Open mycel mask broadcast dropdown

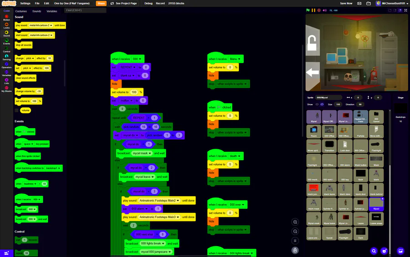click(x=142, y=153)
